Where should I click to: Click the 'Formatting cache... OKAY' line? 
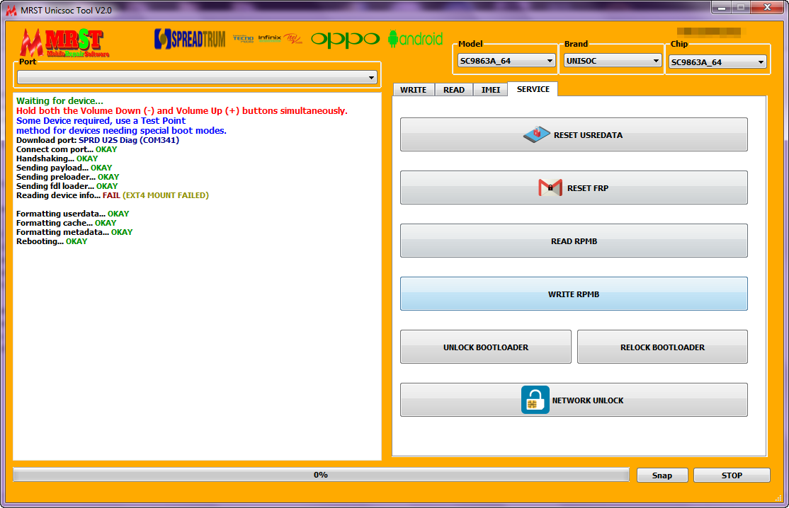66,223
